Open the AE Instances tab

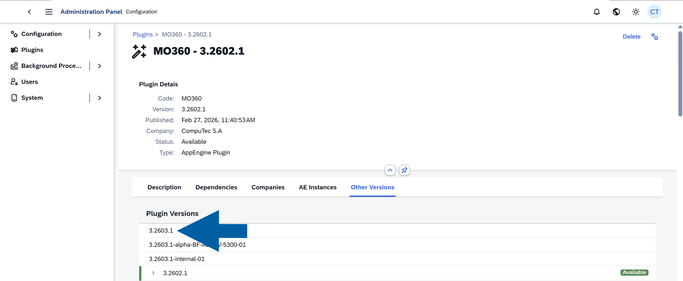pyautogui.click(x=317, y=187)
